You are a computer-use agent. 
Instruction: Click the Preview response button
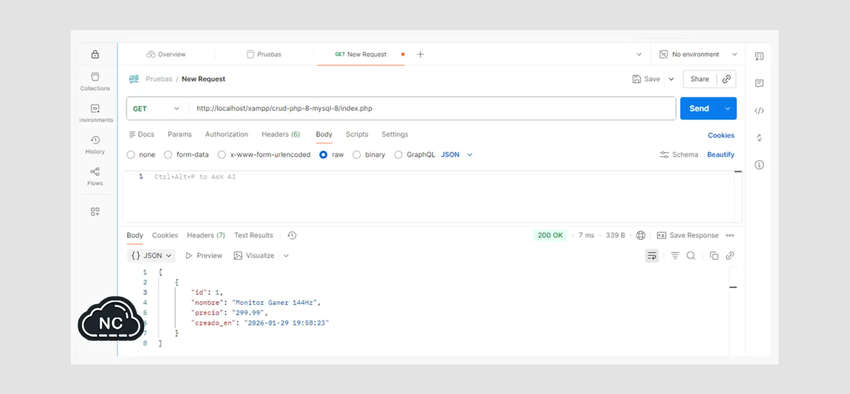204,256
